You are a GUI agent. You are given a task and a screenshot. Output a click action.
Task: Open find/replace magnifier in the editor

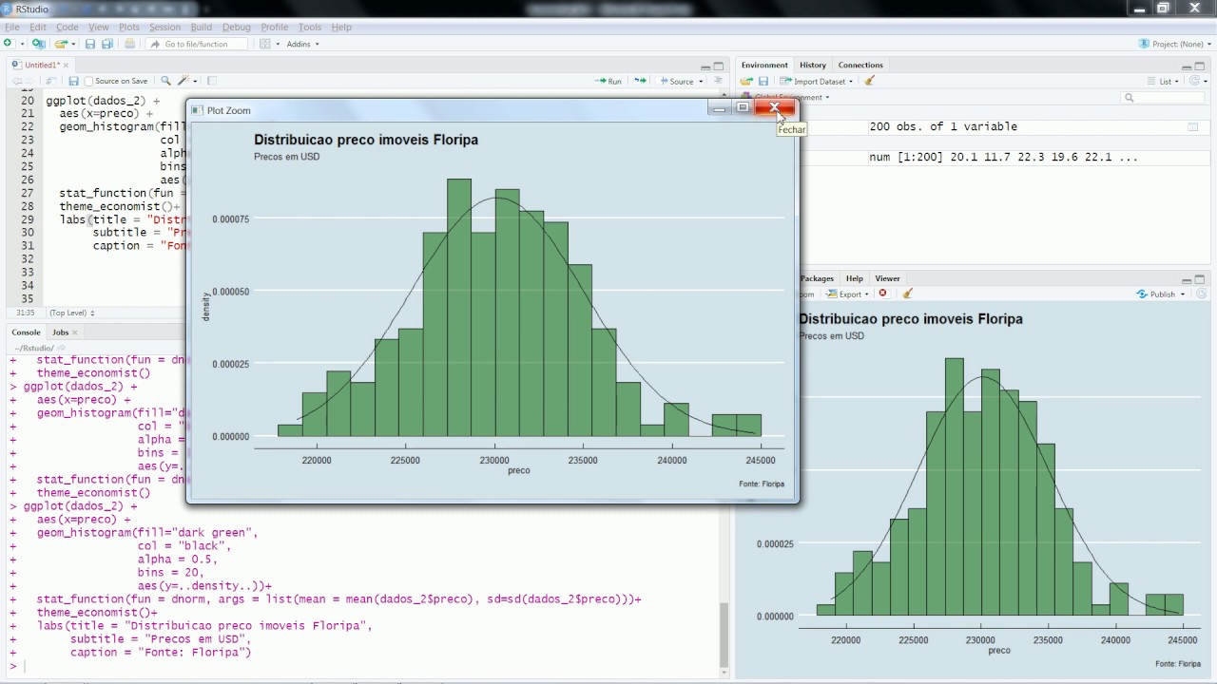165,81
